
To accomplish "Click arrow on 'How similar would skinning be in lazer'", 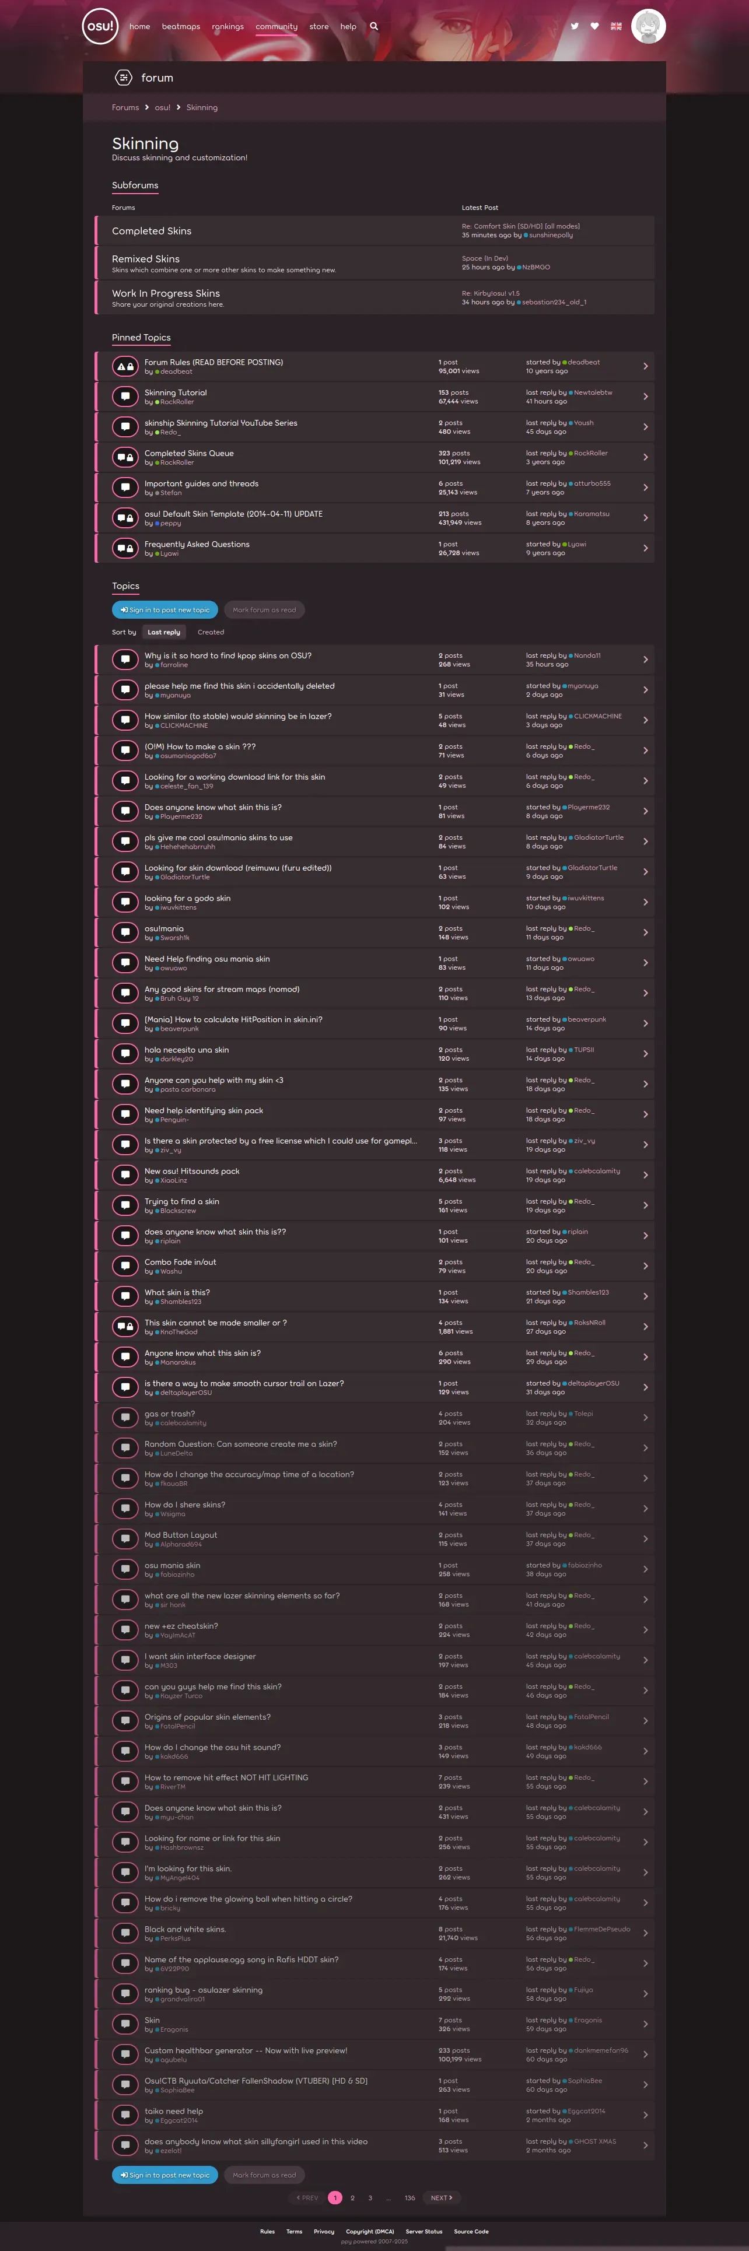I will coord(645,720).
